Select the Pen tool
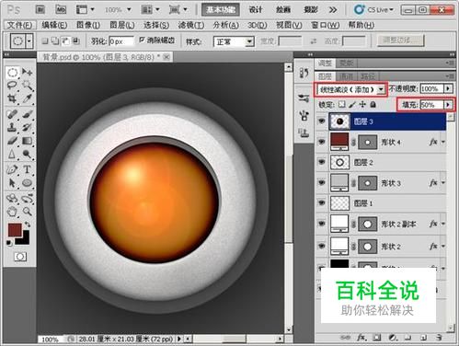The image size is (459, 346). click(12, 169)
